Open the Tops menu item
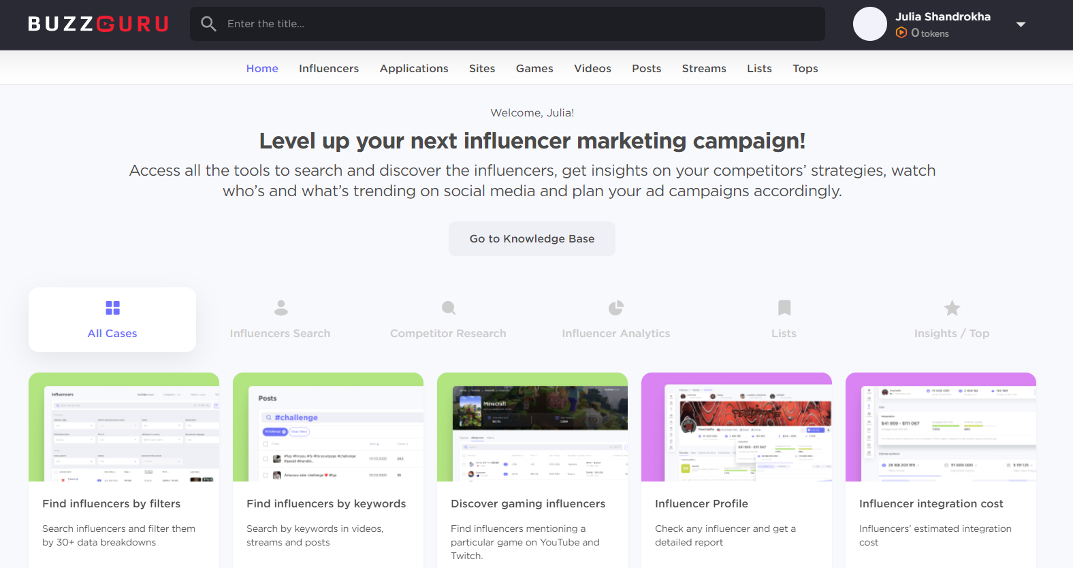 [x=805, y=68]
